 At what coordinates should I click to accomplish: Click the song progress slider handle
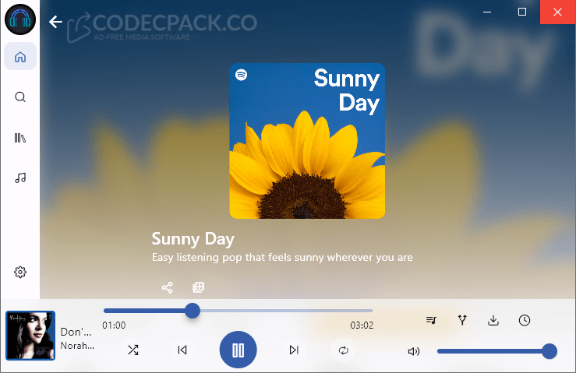pyautogui.click(x=193, y=311)
